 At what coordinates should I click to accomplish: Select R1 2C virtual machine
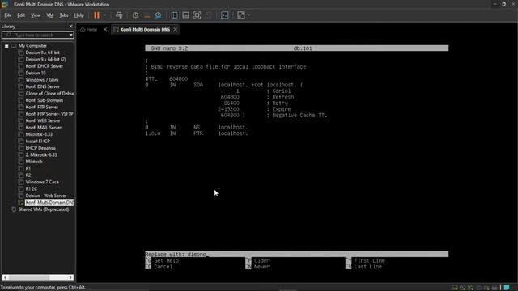32,189
